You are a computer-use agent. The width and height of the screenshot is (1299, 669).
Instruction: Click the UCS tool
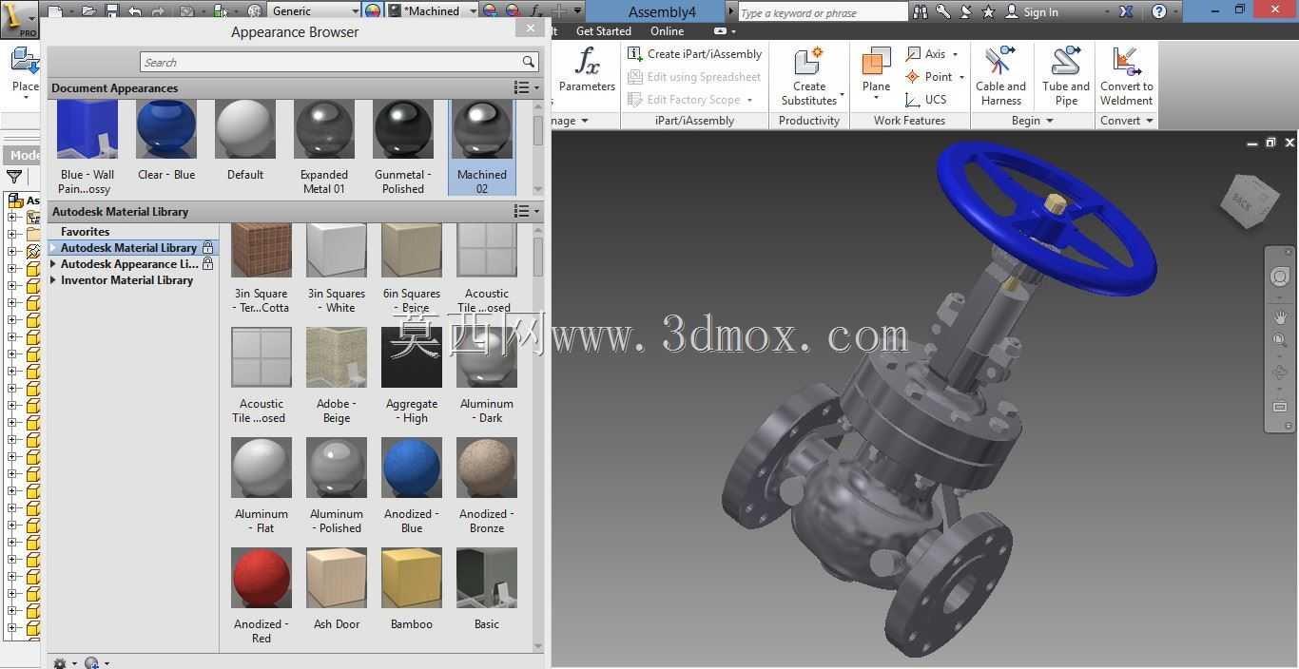coord(926,99)
